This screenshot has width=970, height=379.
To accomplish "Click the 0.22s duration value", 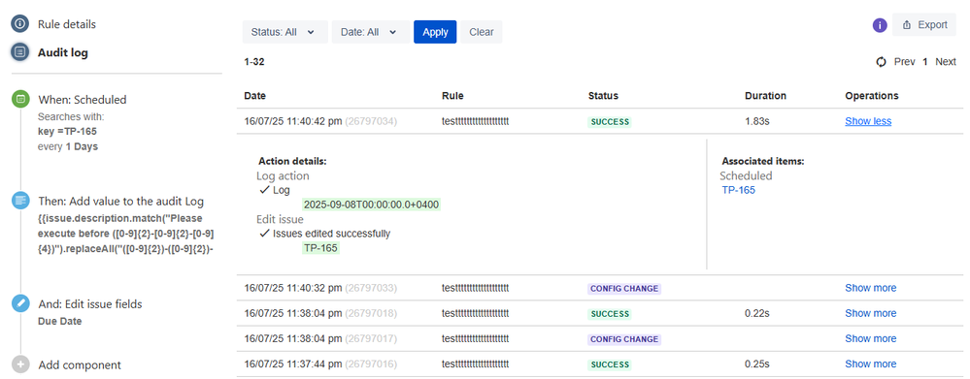I will [x=757, y=313].
